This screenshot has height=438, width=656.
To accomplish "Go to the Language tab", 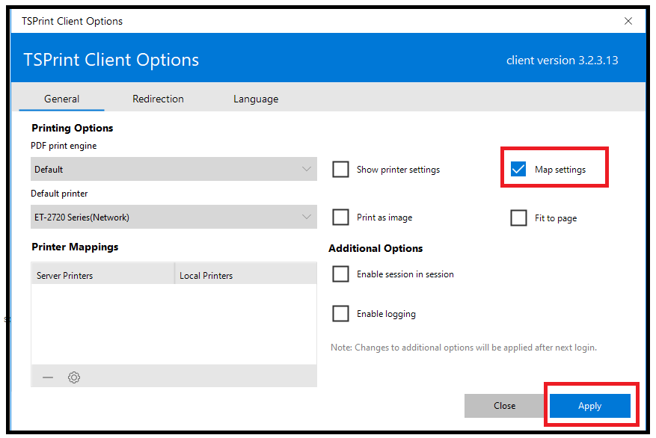I will tap(256, 99).
